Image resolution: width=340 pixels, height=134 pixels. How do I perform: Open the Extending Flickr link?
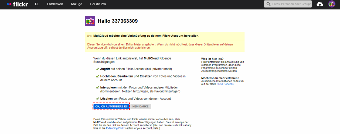pyautogui.click(x=116, y=129)
